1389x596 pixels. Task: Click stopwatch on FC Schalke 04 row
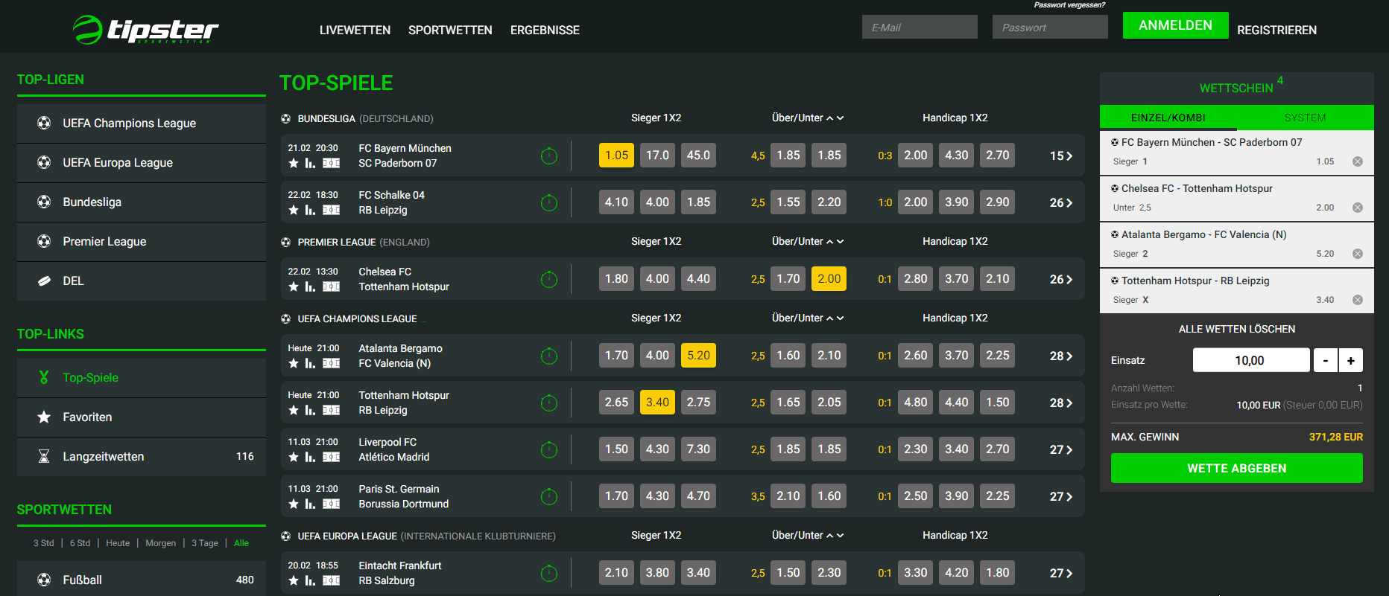click(549, 203)
